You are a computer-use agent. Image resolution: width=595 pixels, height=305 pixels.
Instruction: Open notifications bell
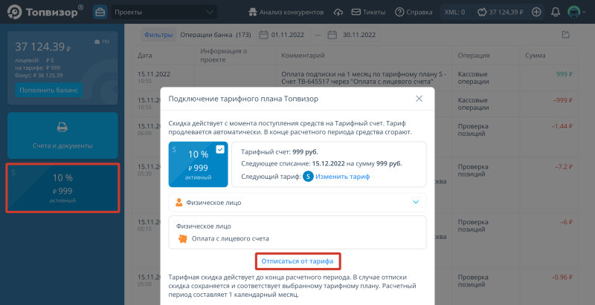pos(556,13)
